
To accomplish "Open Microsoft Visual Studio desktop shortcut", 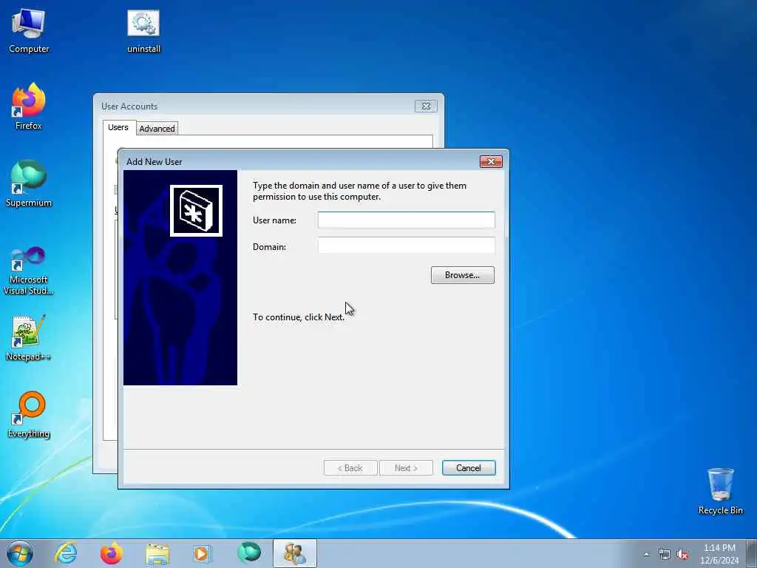I will click(x=29, y=271).
